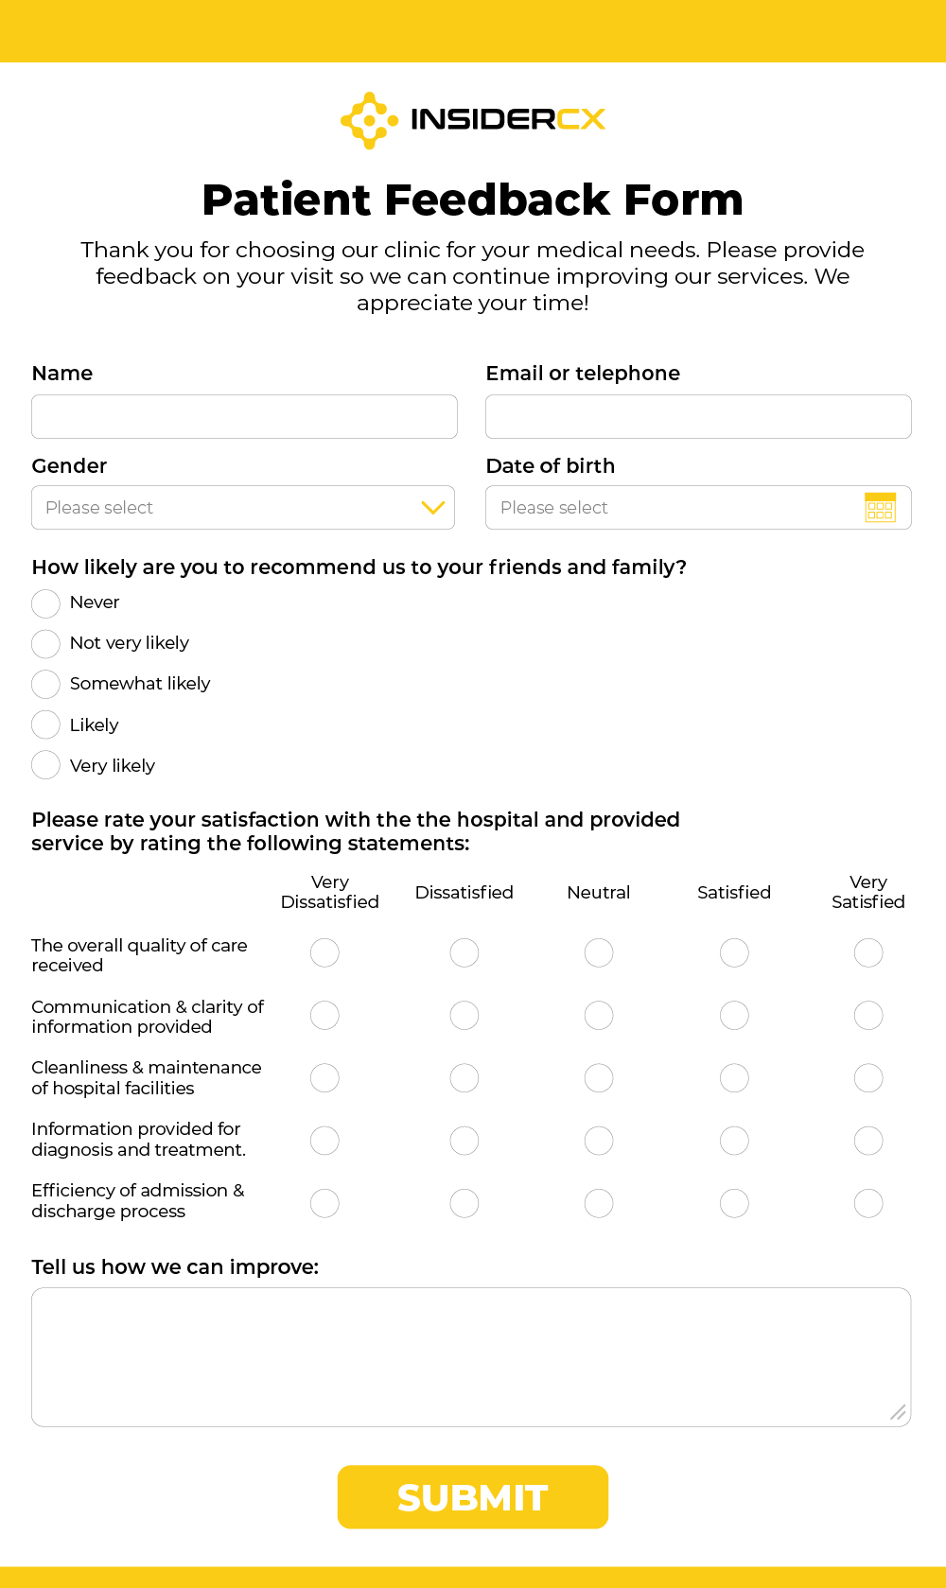946x1588 pixels.
Task: Rate overall quality of care as Satisfied
Action: tap(734, 952)
